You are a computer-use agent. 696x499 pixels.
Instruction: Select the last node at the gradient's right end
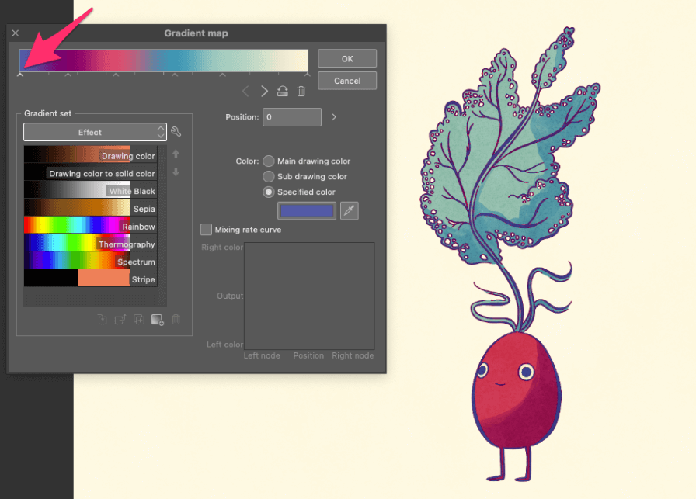(x=307, y=75)
